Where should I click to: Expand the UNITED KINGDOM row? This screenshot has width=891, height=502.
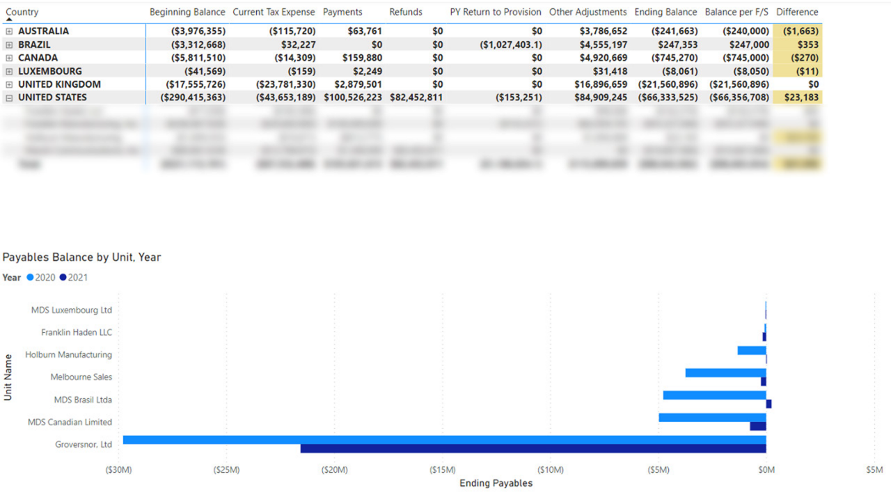9,84
